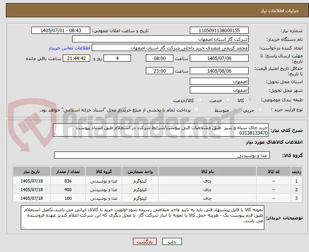Select the جزیی purchase type radio
This screenshot has height=252, width=309.
click(260, 110)
